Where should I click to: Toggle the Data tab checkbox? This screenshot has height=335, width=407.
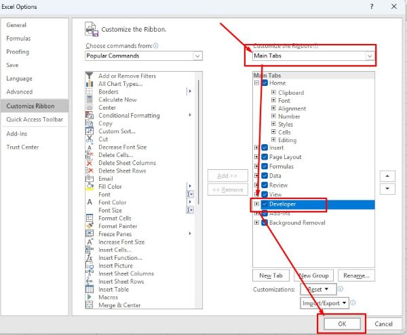tap(265, 175)
